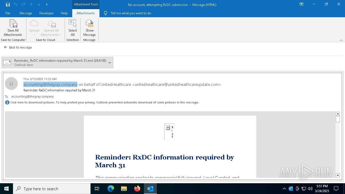Screen dimensions: 345x194
Task: Click sender accounting@thegray.company address
Action: (x=50, y=84)
